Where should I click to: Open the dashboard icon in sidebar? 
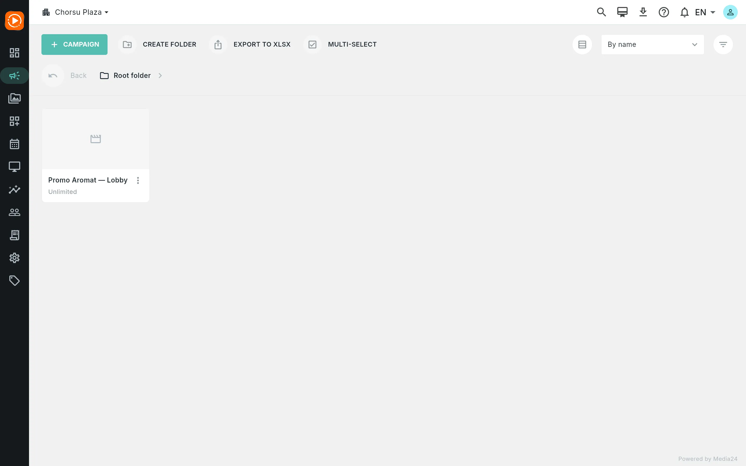coord(15,53)
